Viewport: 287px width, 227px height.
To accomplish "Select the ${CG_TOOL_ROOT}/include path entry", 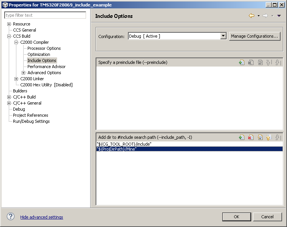I will 190,144.
